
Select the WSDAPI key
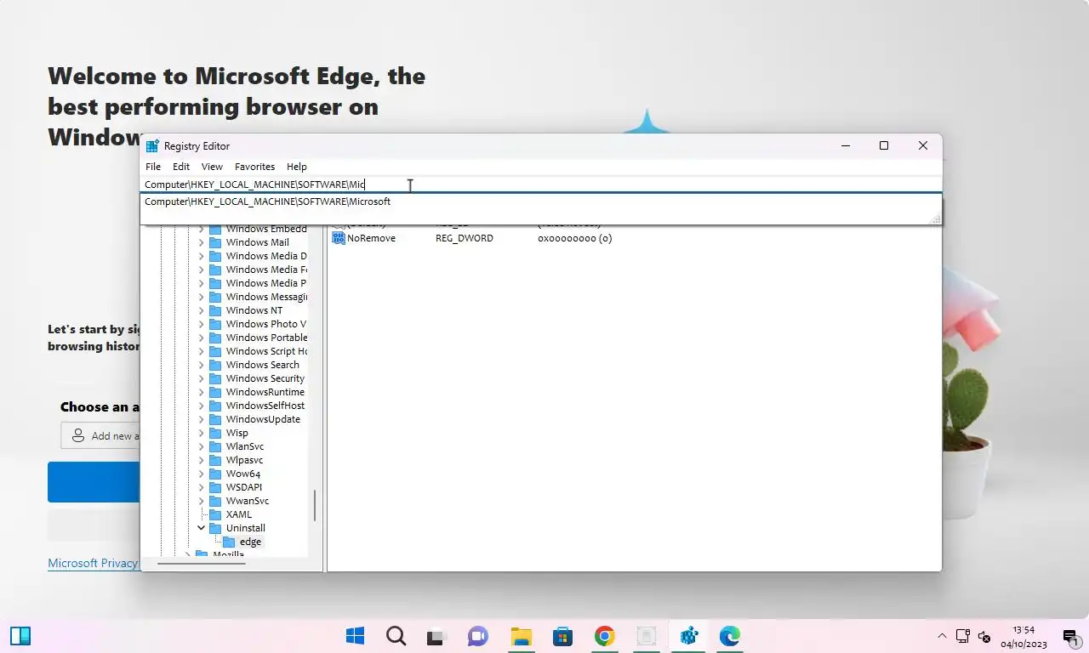coord(244,487)
